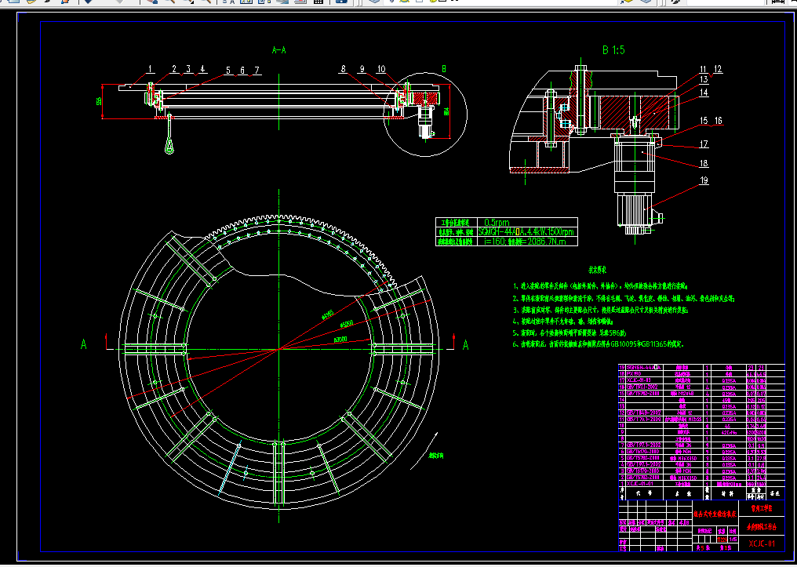
Task: Click the table grid icon in toolbar
Action: pos(318,2)
